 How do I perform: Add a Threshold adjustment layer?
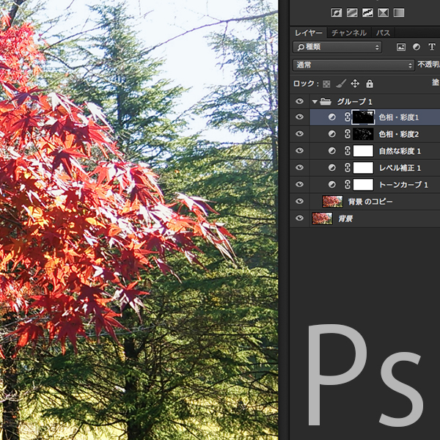point(367,12)
